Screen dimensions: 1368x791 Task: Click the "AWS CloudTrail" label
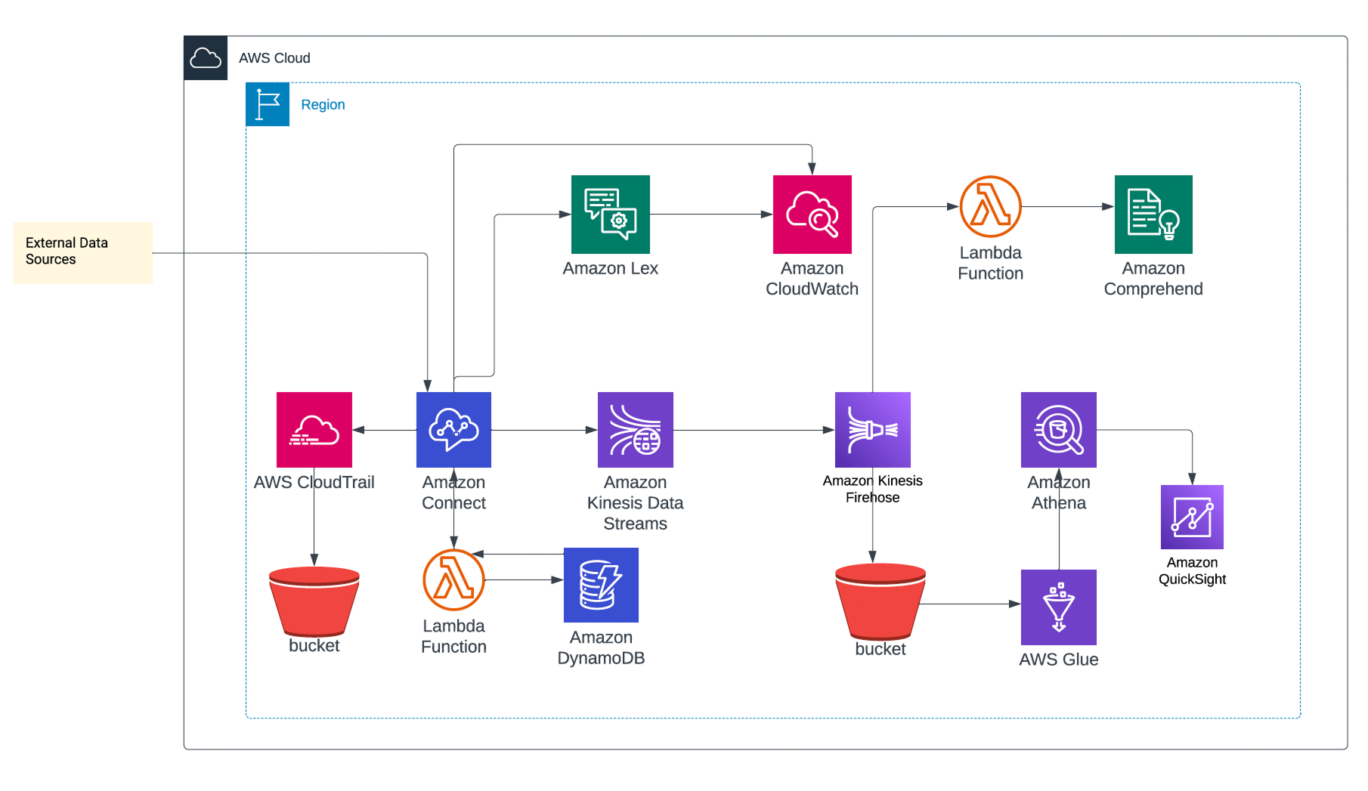click(314, 482)
